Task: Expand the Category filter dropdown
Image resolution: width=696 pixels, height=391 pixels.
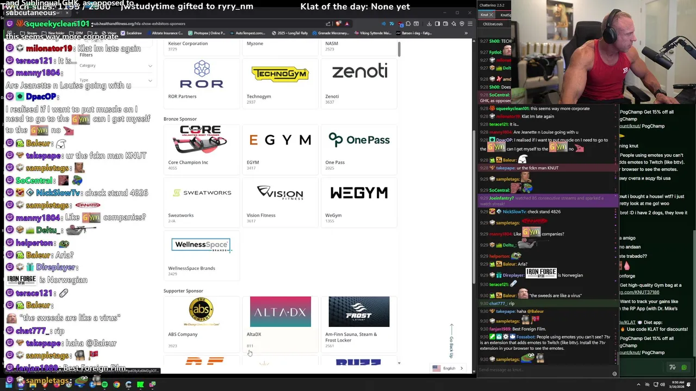Action: pyautogui.click(x=116, y=66)
